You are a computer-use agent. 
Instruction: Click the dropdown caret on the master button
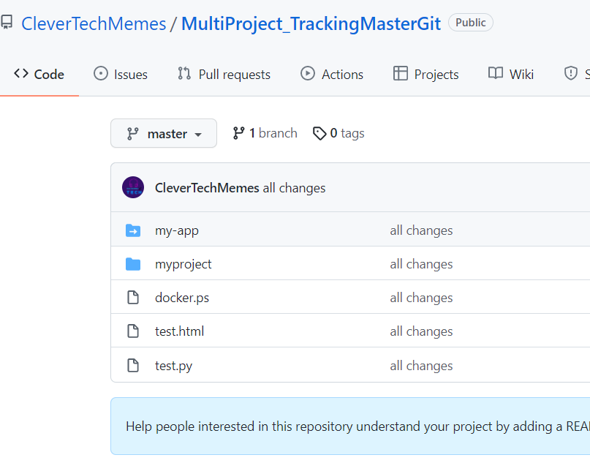[198, 135]
